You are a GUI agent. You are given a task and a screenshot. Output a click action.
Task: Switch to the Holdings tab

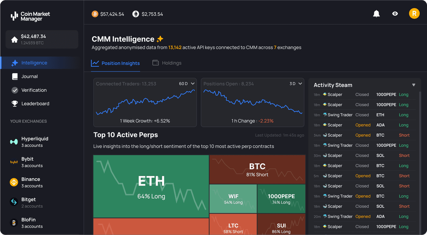(167, 63)
